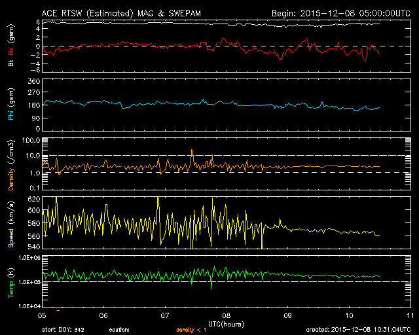This screenshot has height=335, width=419.
Task: Click the white 'Bt' axis label
Action: click(11, 63)
